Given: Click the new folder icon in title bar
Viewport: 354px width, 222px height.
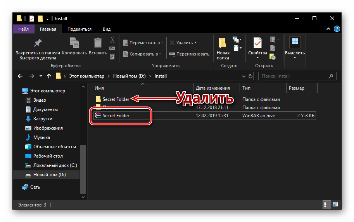Looking at the screenshot, I should tap(40, 19).
